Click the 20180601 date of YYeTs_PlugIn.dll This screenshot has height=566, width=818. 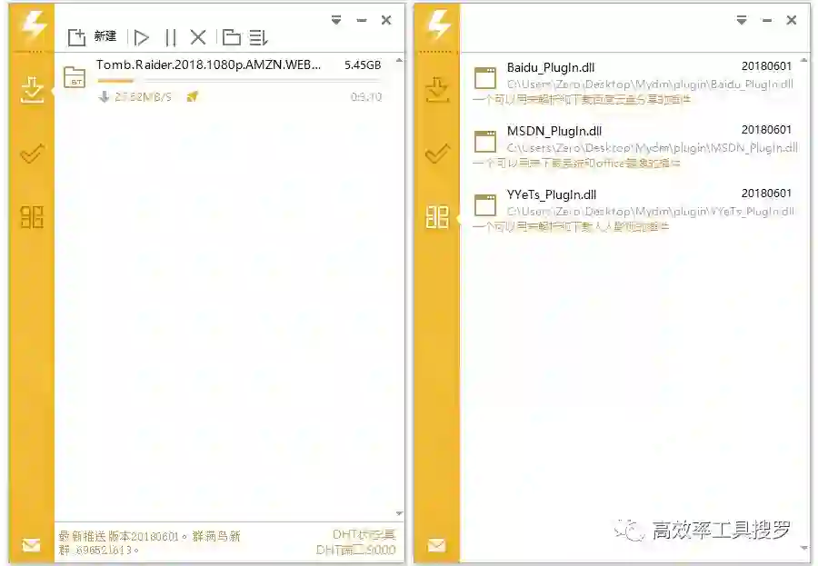[x=766, y=193]
